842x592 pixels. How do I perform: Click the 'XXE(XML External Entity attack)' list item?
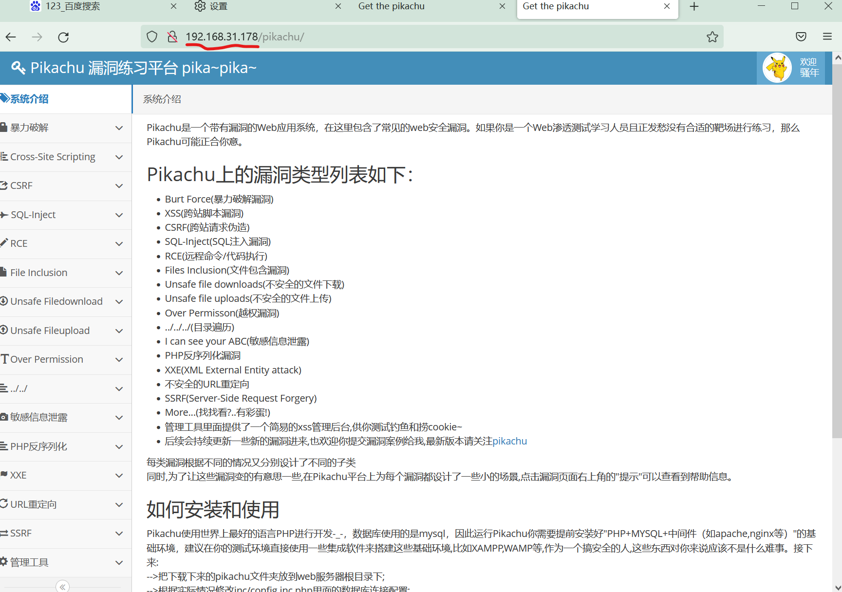click(x=233, y=370)
